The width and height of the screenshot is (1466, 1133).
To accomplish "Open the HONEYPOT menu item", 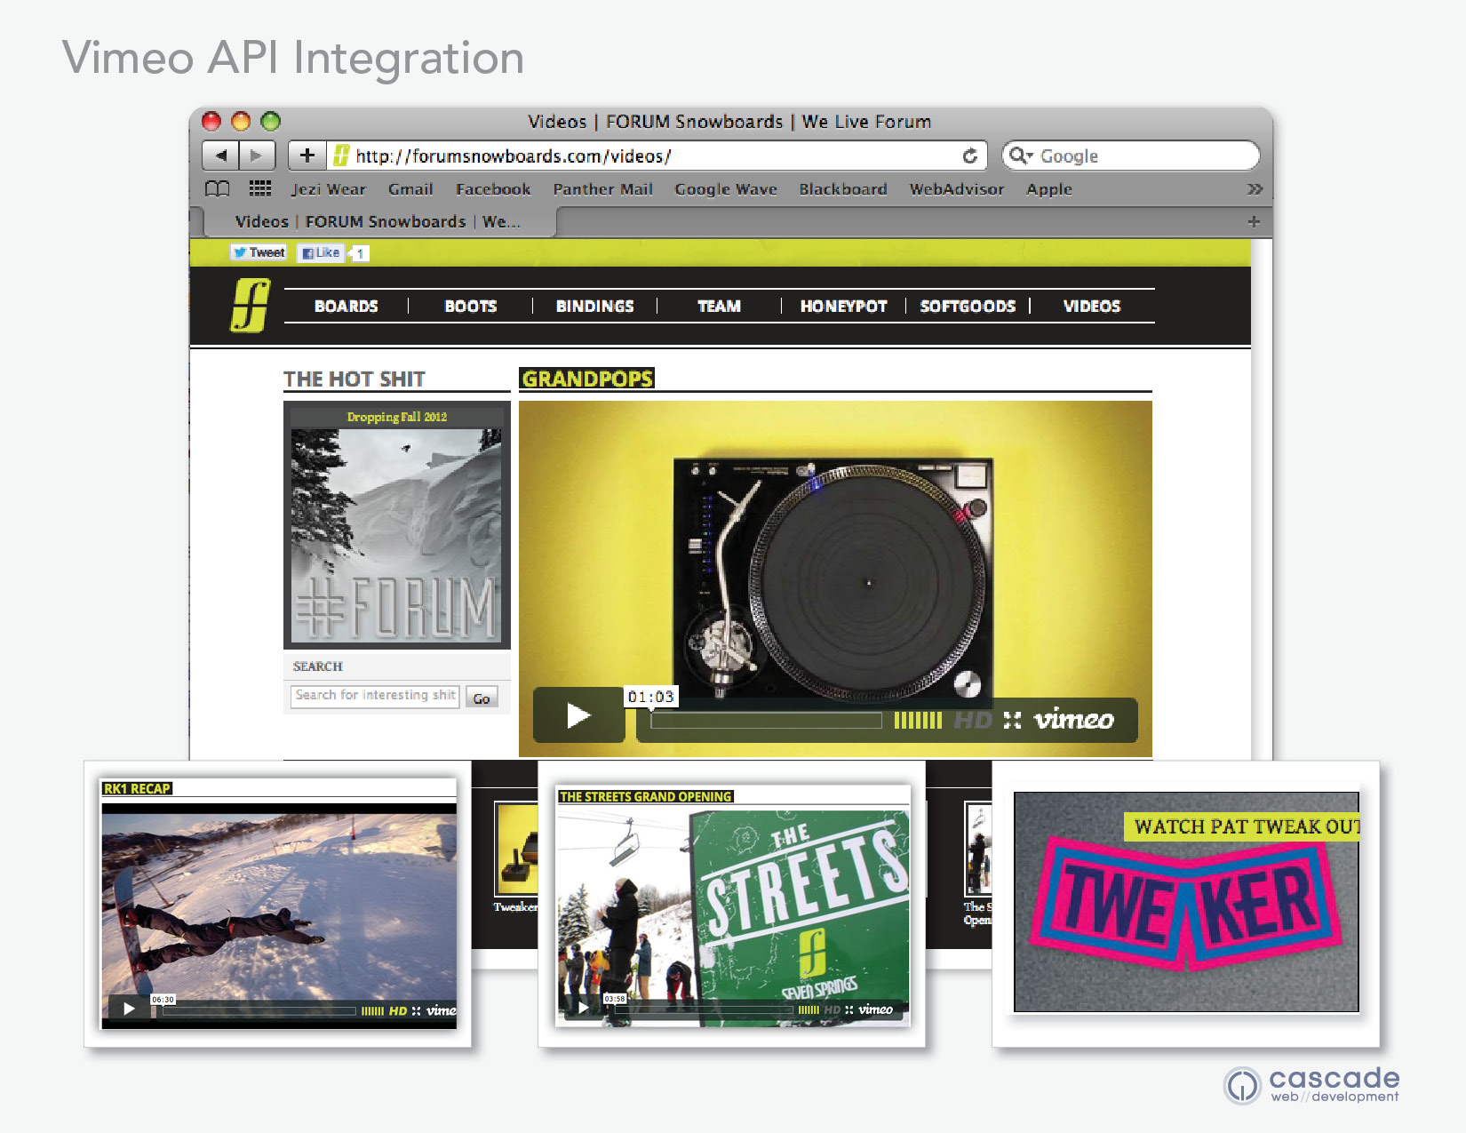I will point(844,306).
